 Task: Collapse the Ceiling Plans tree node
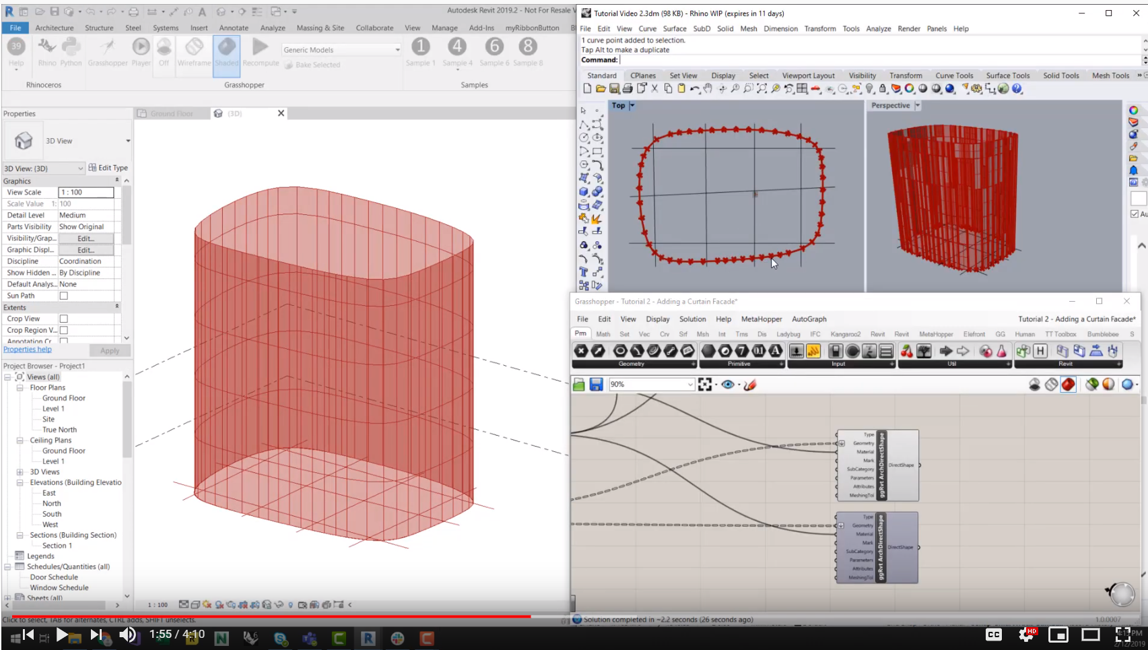(x=20, y=440)
